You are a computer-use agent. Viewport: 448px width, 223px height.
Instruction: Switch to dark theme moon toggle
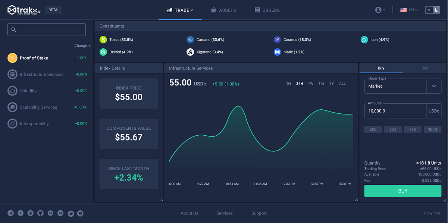point(436,10)
